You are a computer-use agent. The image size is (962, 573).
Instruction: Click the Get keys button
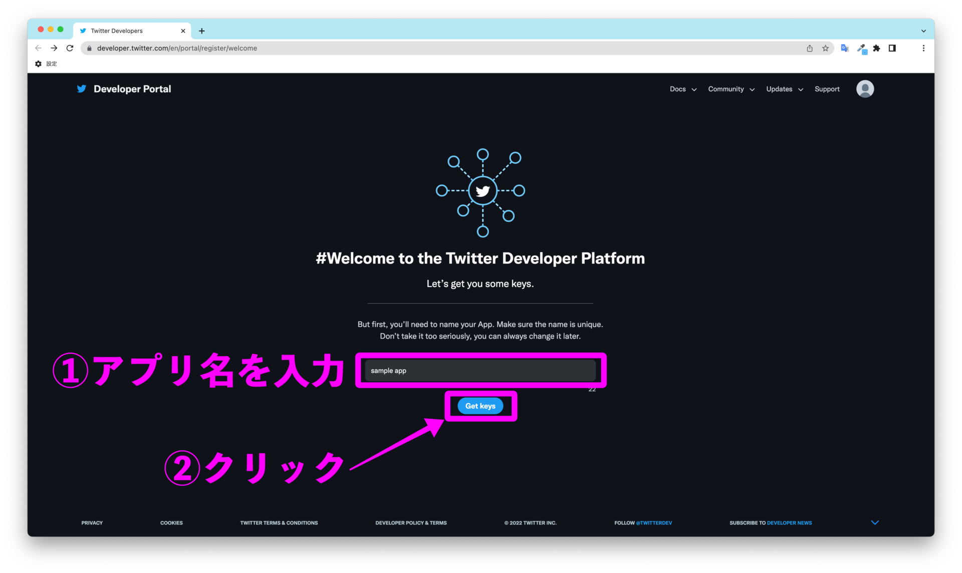pos(480,406)
